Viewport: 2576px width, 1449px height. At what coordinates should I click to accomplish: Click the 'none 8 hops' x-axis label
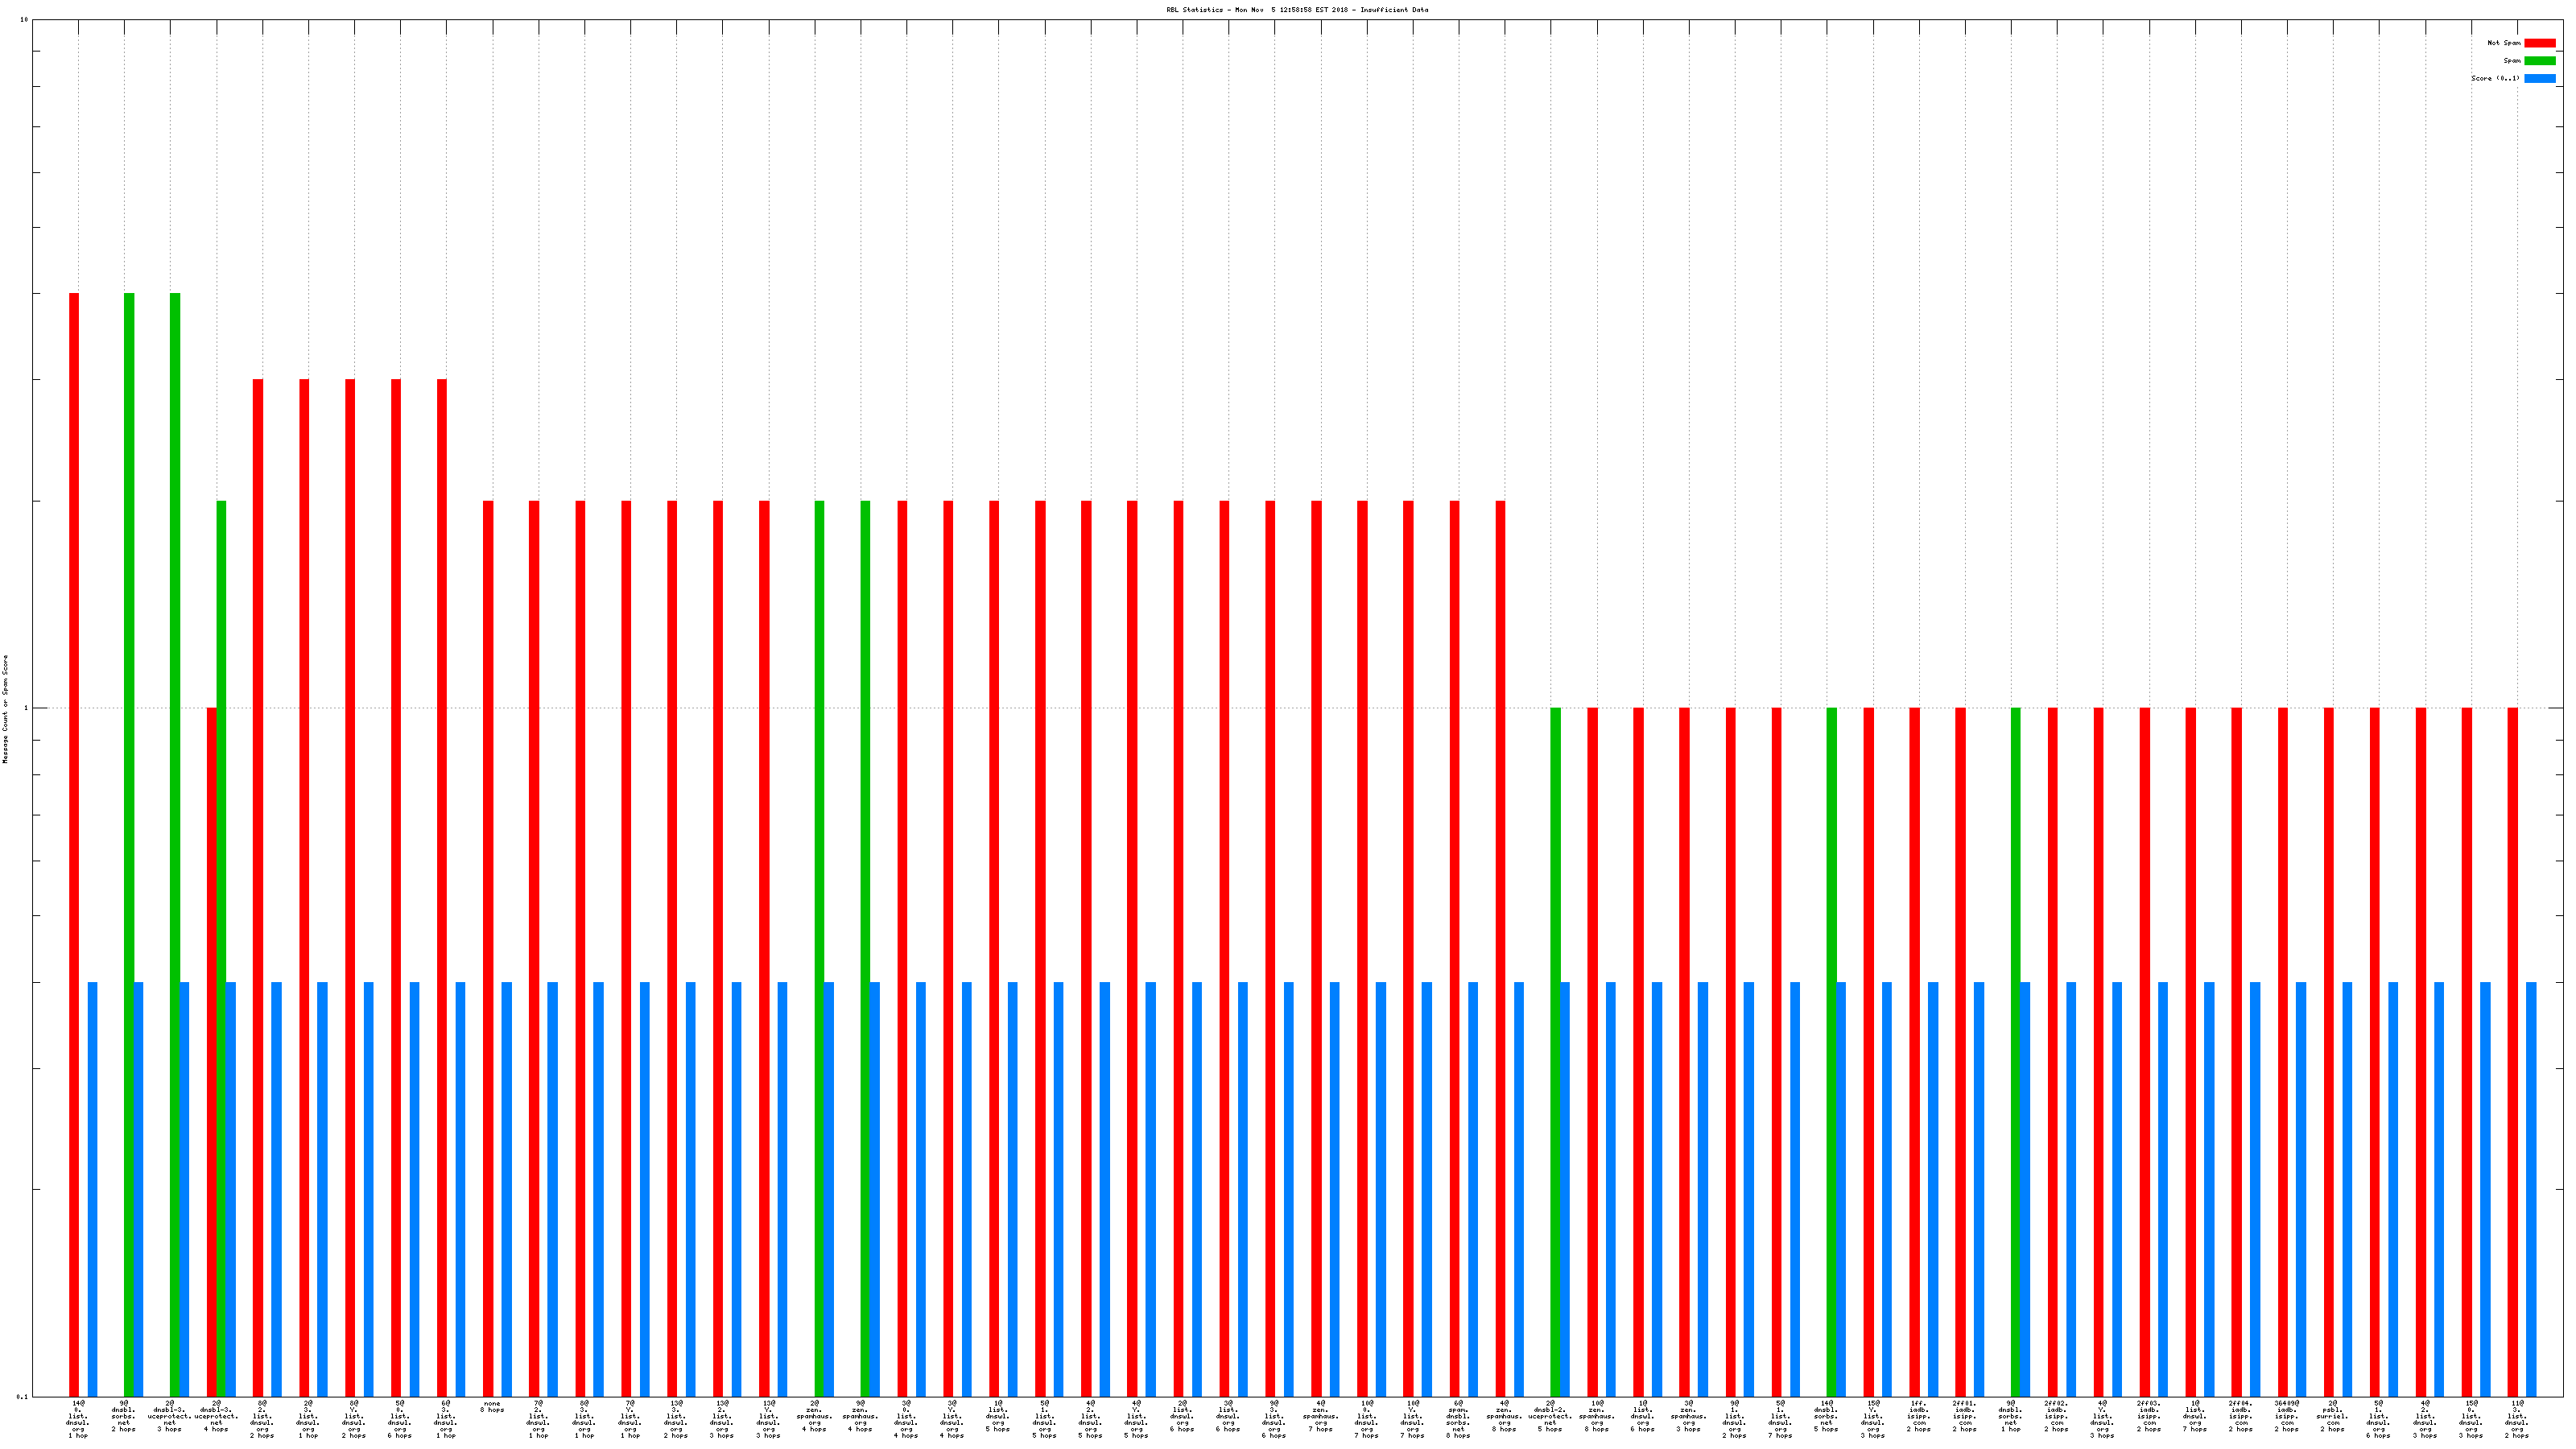click(x=492, y=1406)
